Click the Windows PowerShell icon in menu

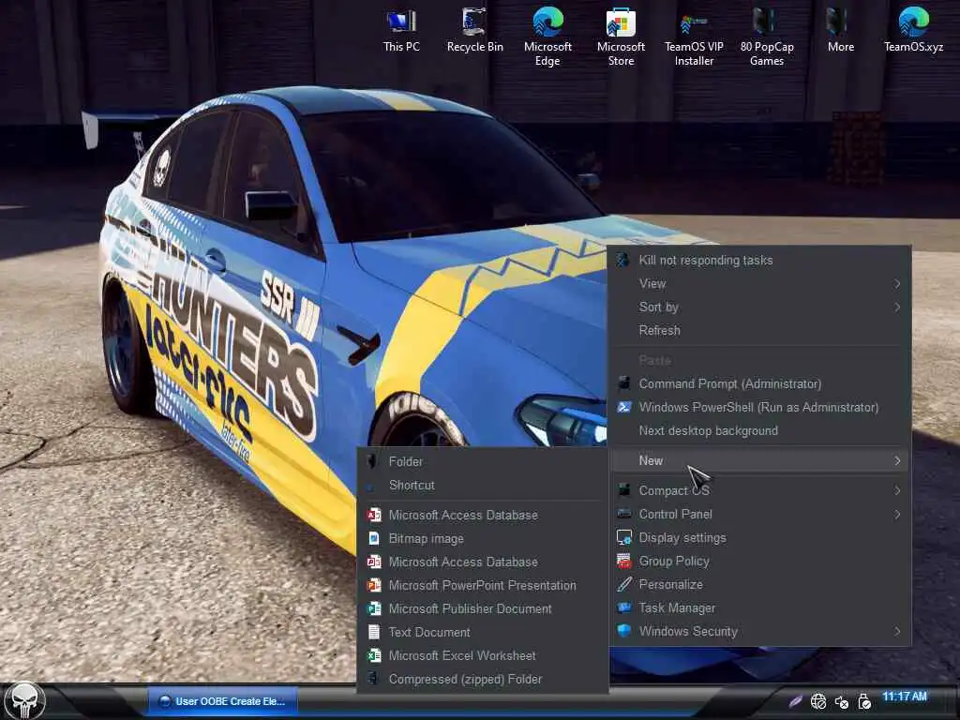coord(623,407)
